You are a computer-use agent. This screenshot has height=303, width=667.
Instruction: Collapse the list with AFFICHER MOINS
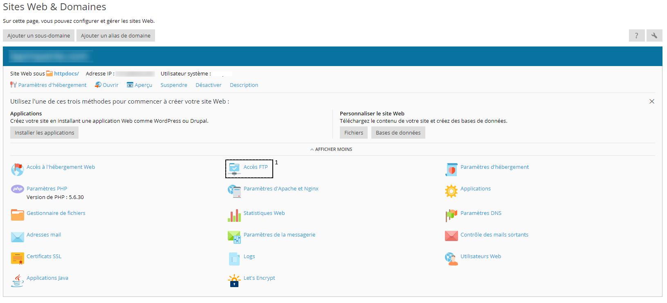(x=331, y=149)
